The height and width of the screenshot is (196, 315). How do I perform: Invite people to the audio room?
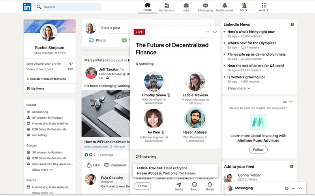click(179, 187)
